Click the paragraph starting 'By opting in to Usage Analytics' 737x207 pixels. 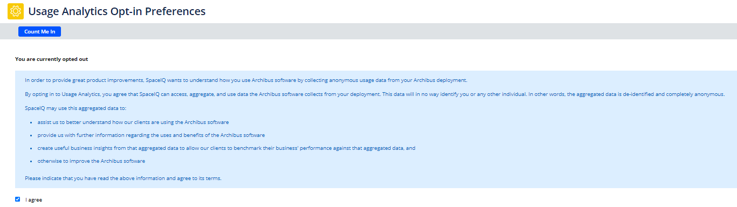coord(374,94)
